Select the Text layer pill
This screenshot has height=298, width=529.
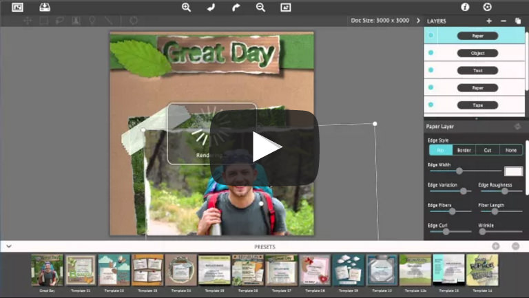point(477,70)
